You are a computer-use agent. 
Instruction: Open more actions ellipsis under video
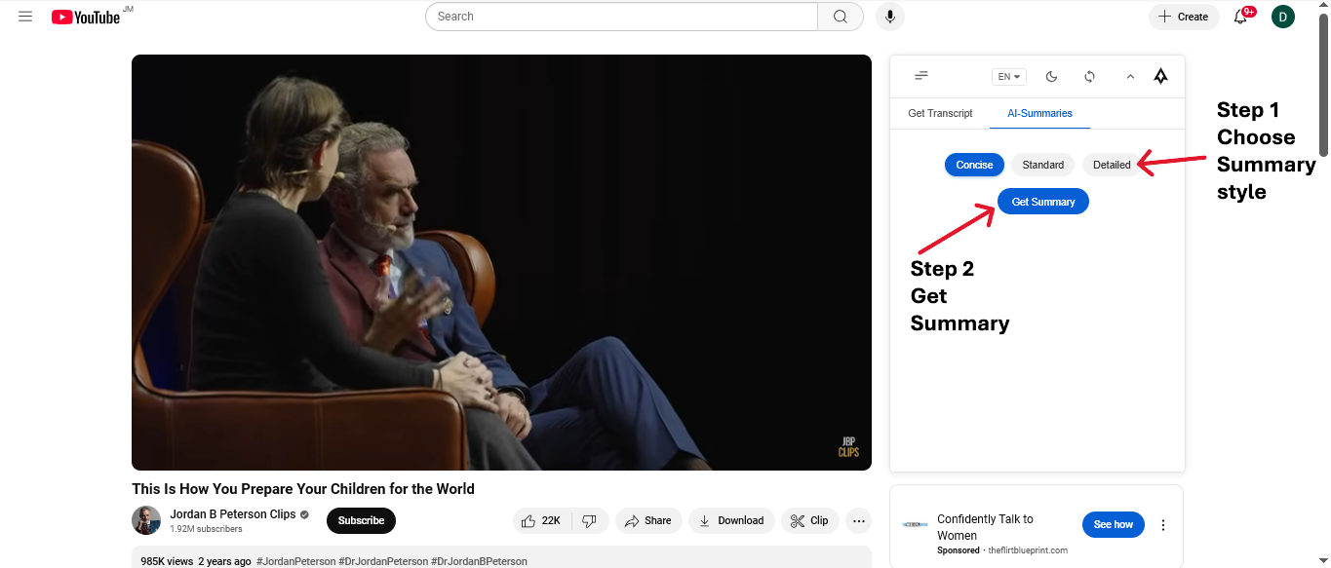tap(858, 520)
